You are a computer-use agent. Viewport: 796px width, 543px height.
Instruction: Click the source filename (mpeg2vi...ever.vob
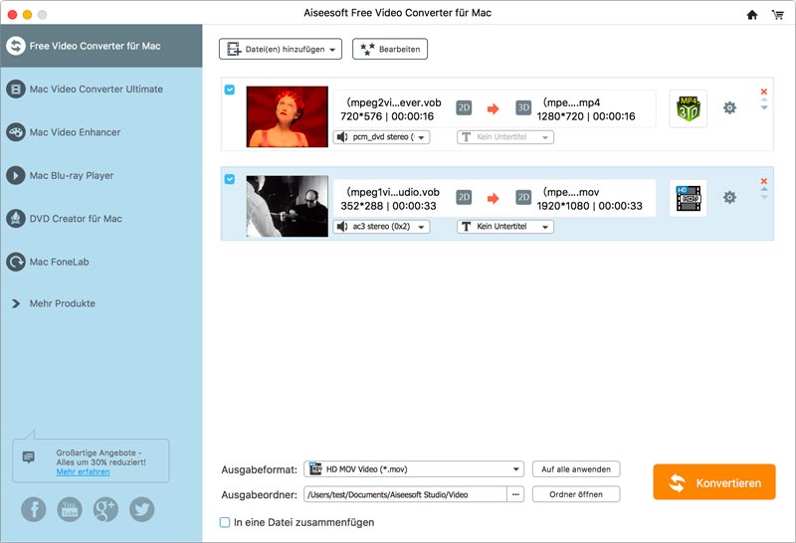(x=393, y=102)
